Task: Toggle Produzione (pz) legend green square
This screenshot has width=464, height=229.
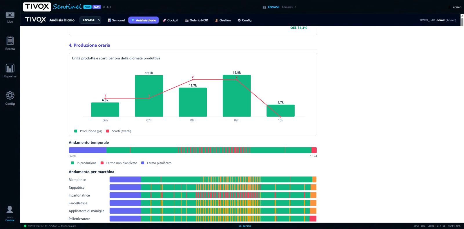Action: [76, 131]
